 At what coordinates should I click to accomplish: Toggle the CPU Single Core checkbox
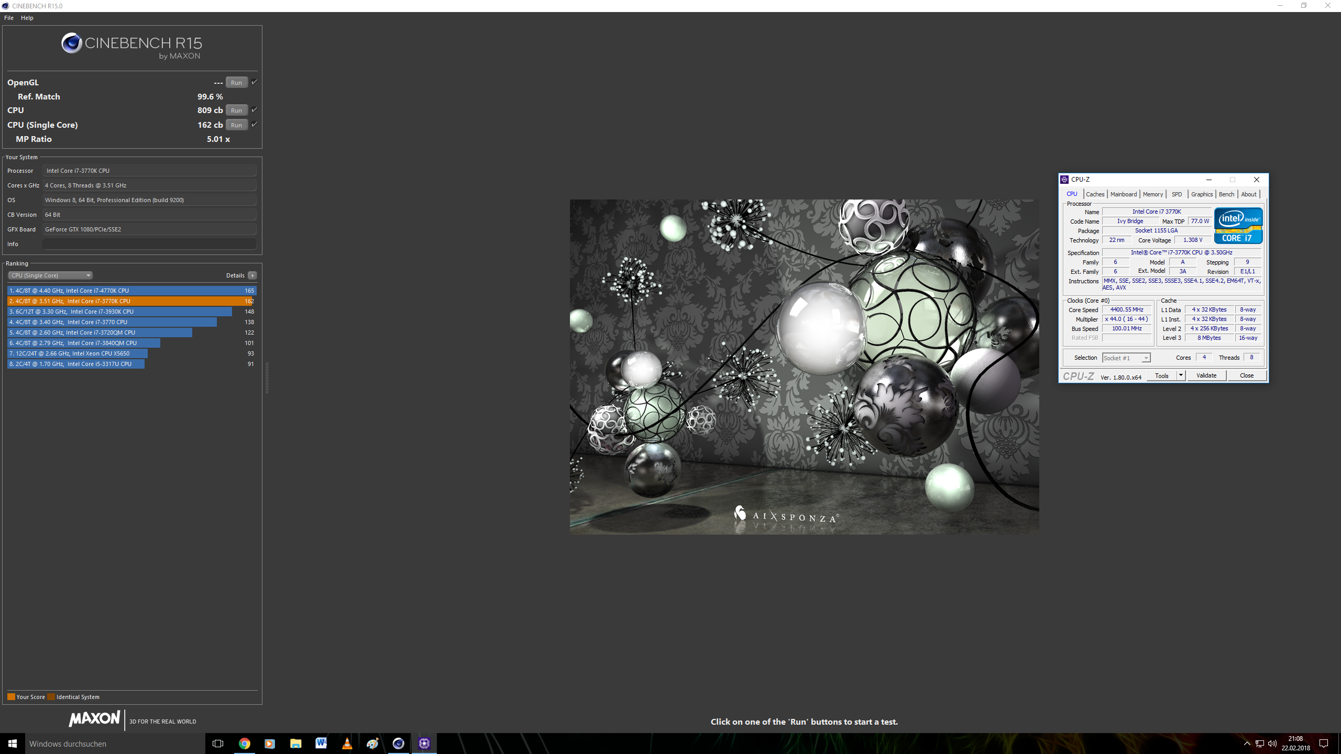tap(254, 124)
